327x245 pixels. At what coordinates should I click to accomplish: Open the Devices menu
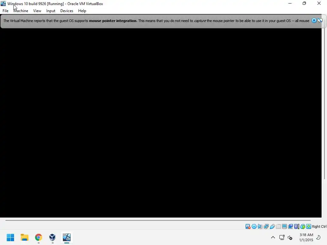[x=67, y=11]
